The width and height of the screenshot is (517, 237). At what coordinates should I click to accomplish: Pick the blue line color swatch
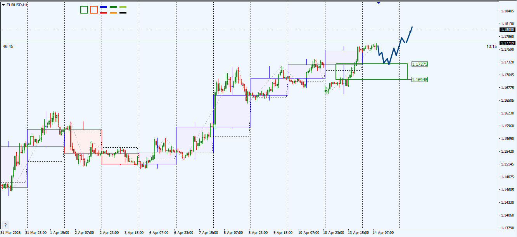tap(104, 7)
